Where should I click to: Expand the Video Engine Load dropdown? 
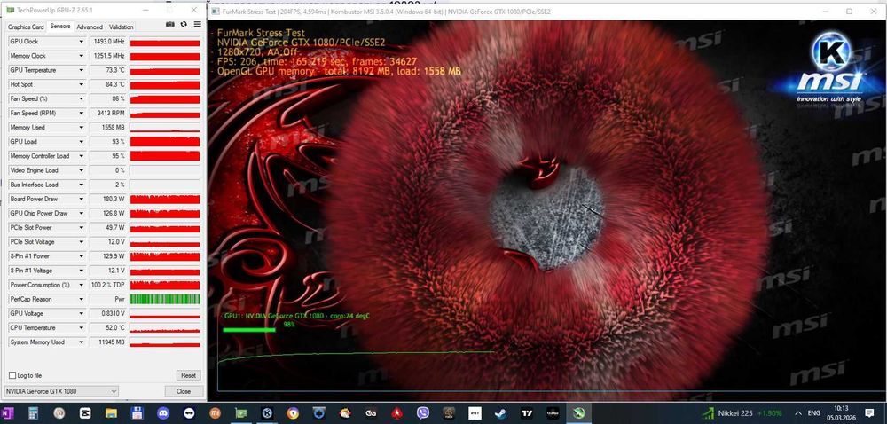point(82,170)
